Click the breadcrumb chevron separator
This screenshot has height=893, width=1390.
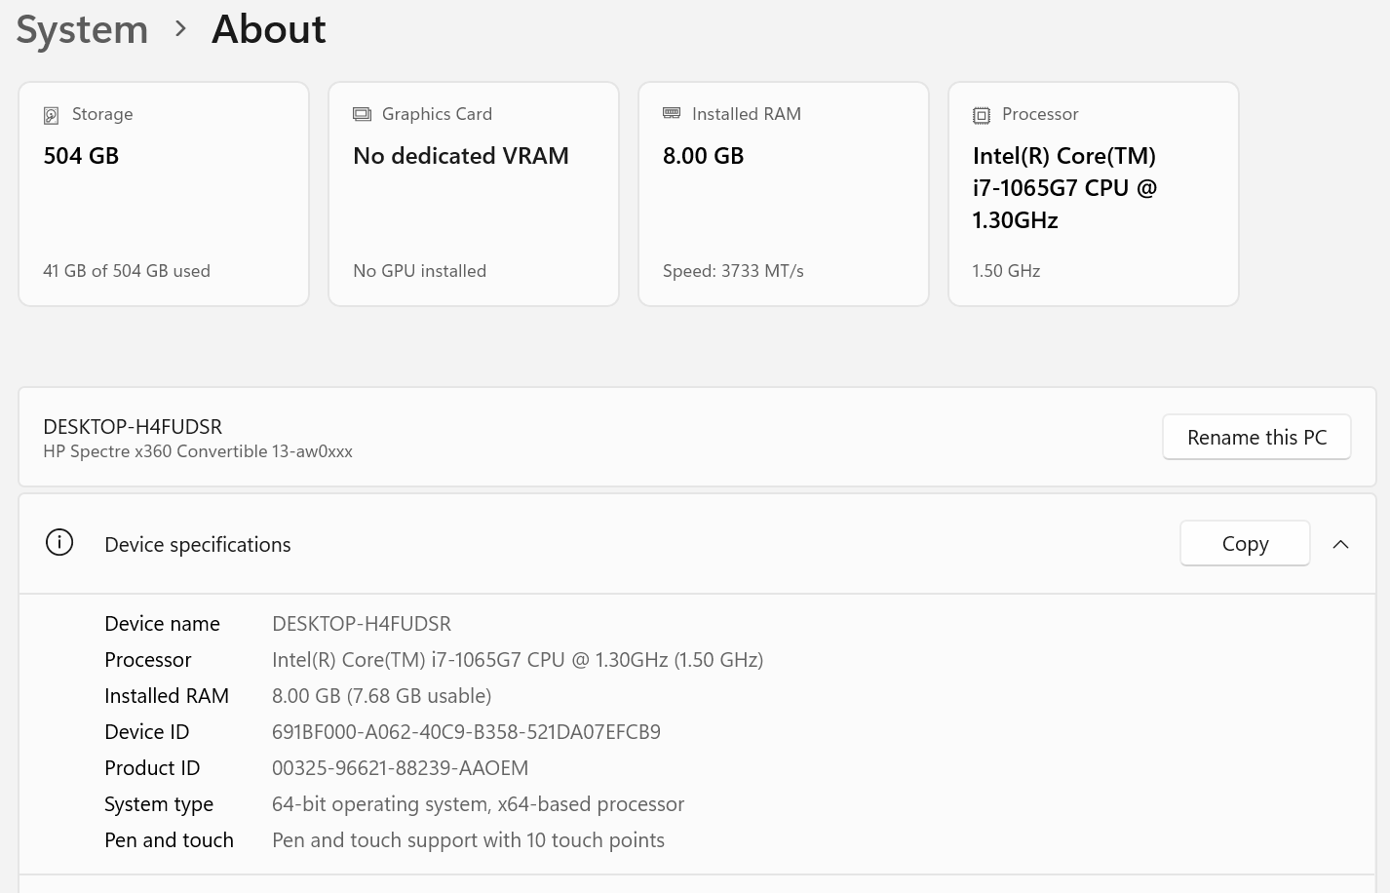[x=180, y=29]
